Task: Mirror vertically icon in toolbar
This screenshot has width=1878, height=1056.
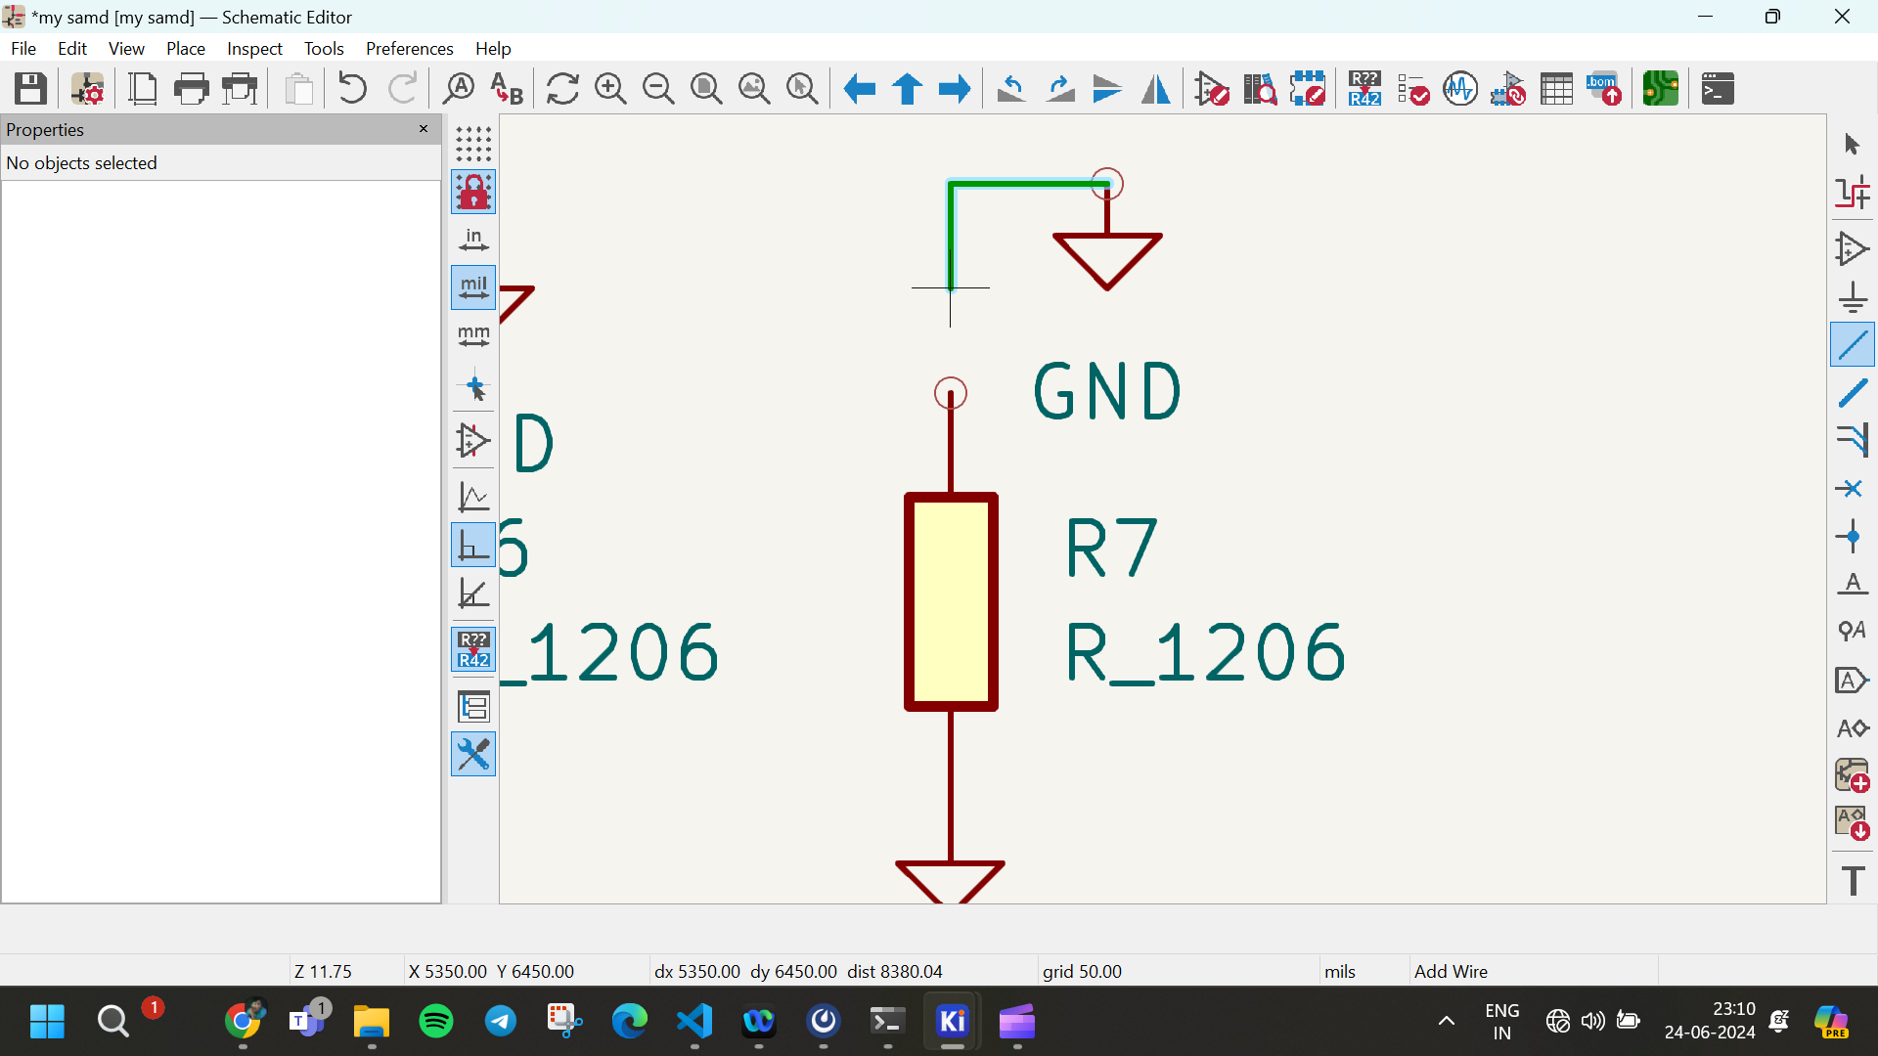Action: pos(1107,89)
